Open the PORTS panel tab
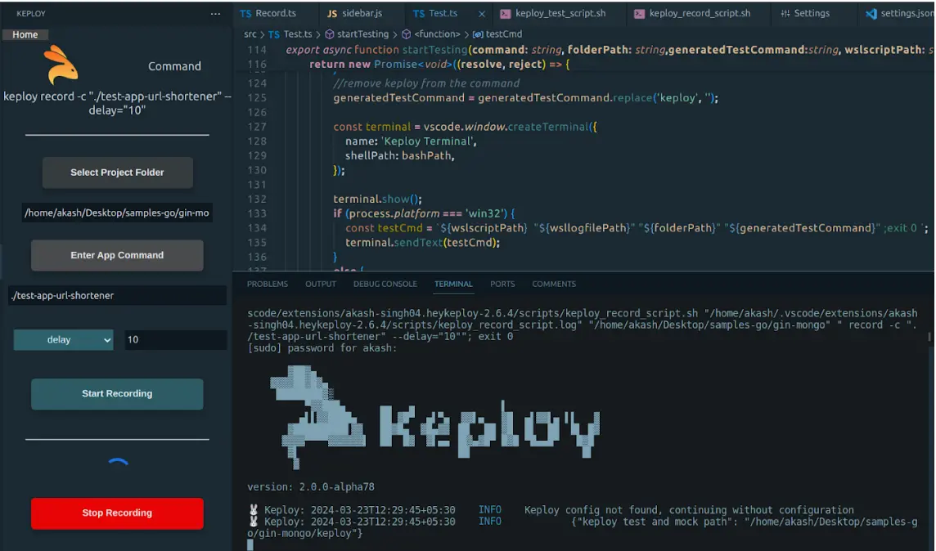 coord(502,284)
